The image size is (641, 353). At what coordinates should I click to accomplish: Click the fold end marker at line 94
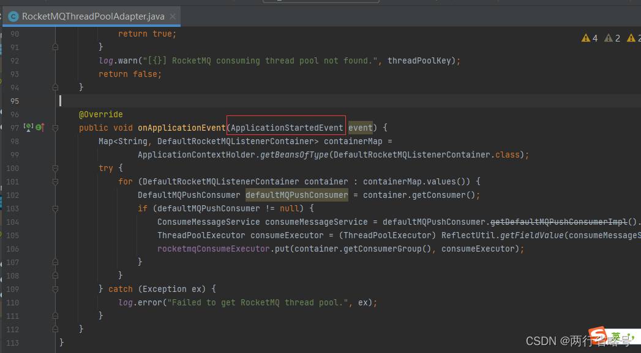pos(55,87)
